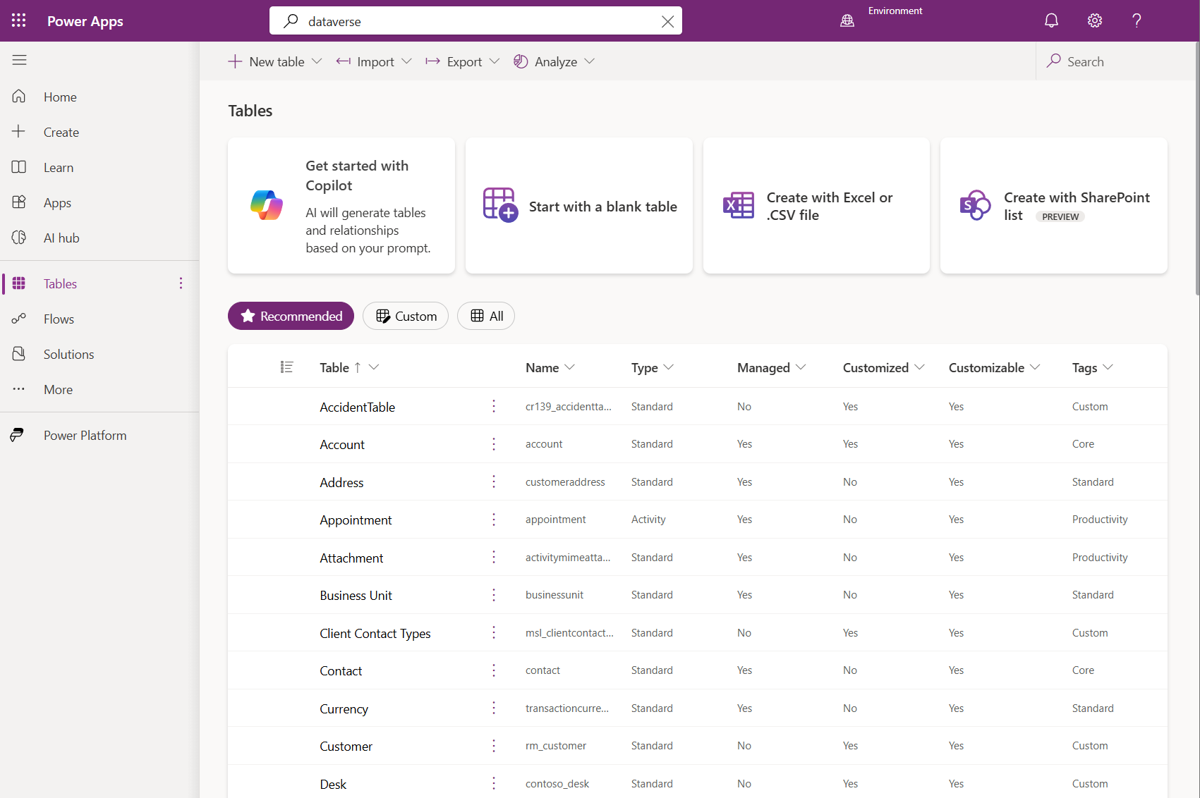This screenshot has width=1200, height=798.
Task: Open the More menu in the sidebar
Action: tap(57, 389)
